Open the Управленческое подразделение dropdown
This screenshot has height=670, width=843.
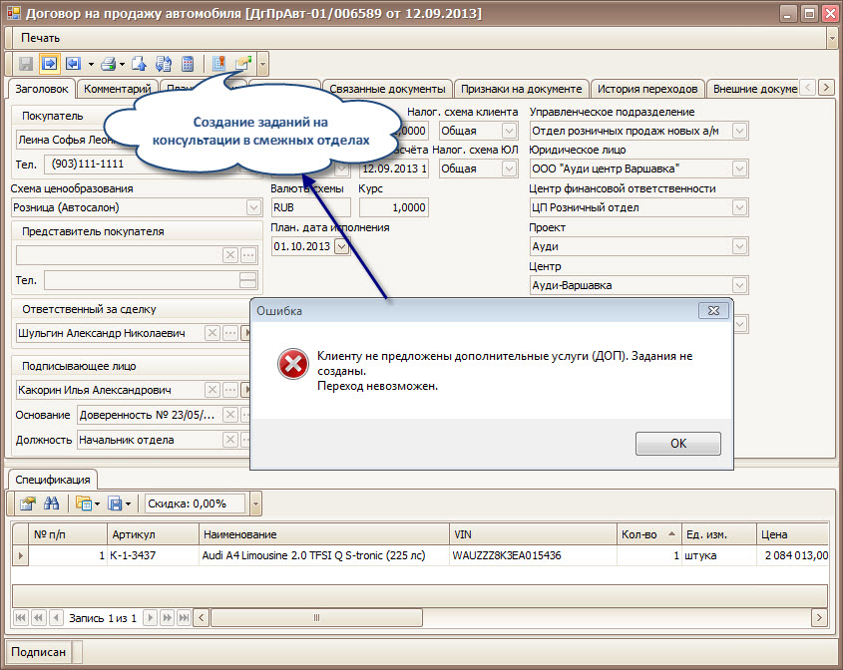coord(738,131)
